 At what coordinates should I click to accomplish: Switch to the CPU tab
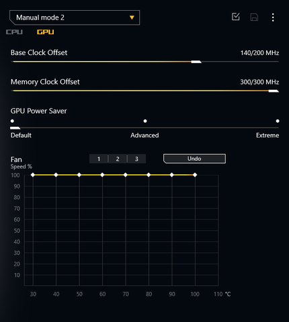tap(14, 32)
